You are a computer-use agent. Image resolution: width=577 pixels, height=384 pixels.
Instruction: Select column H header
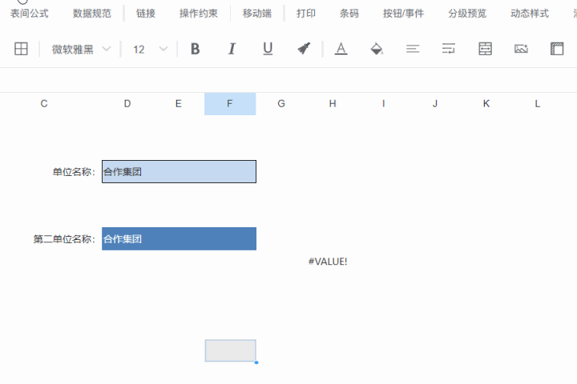333,104
